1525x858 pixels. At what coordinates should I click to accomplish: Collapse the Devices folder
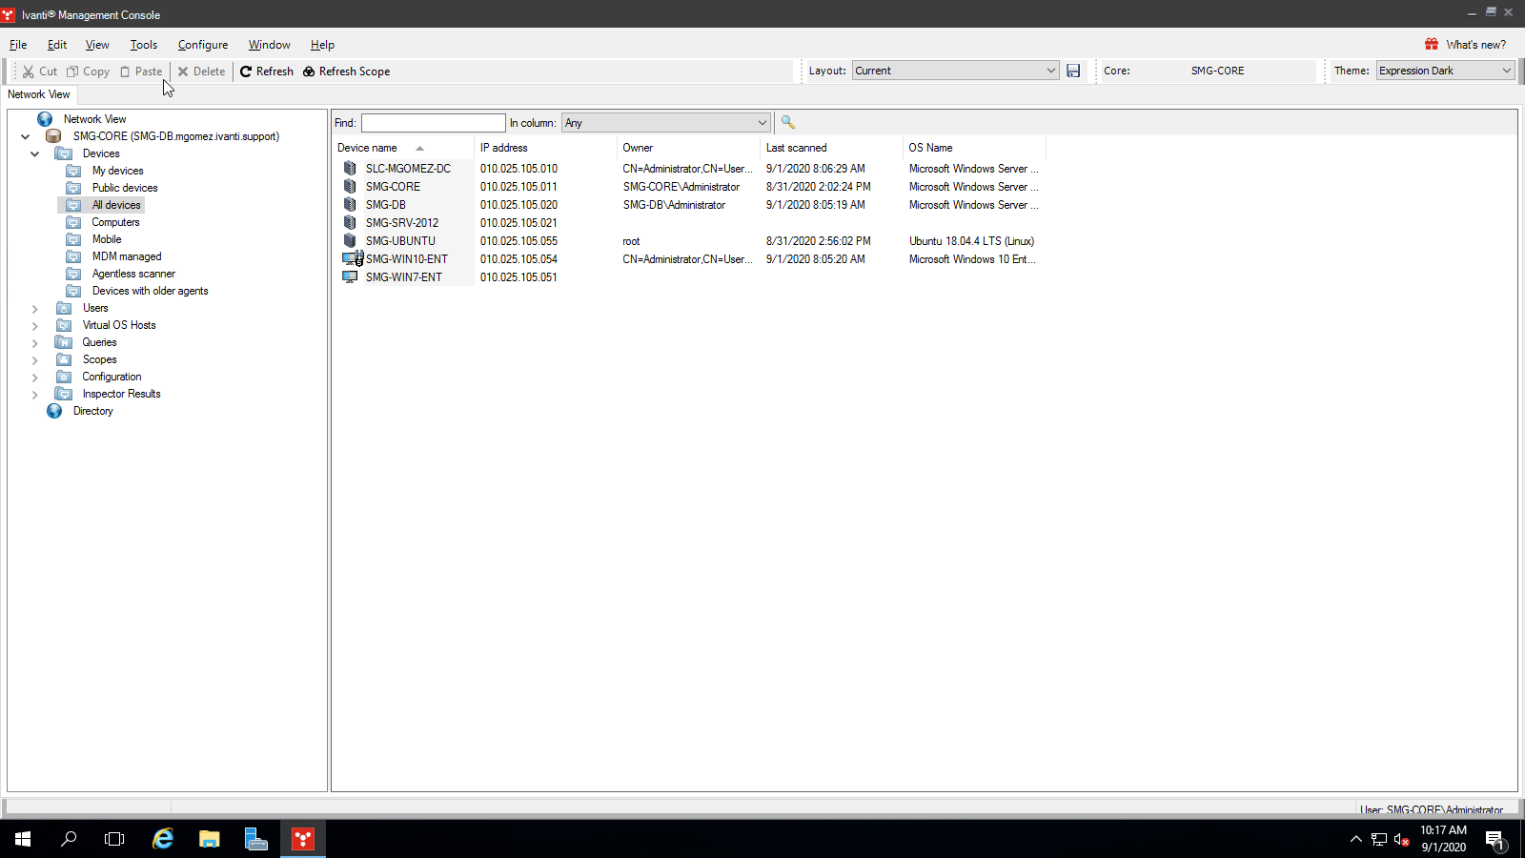(x=34, y=153)
